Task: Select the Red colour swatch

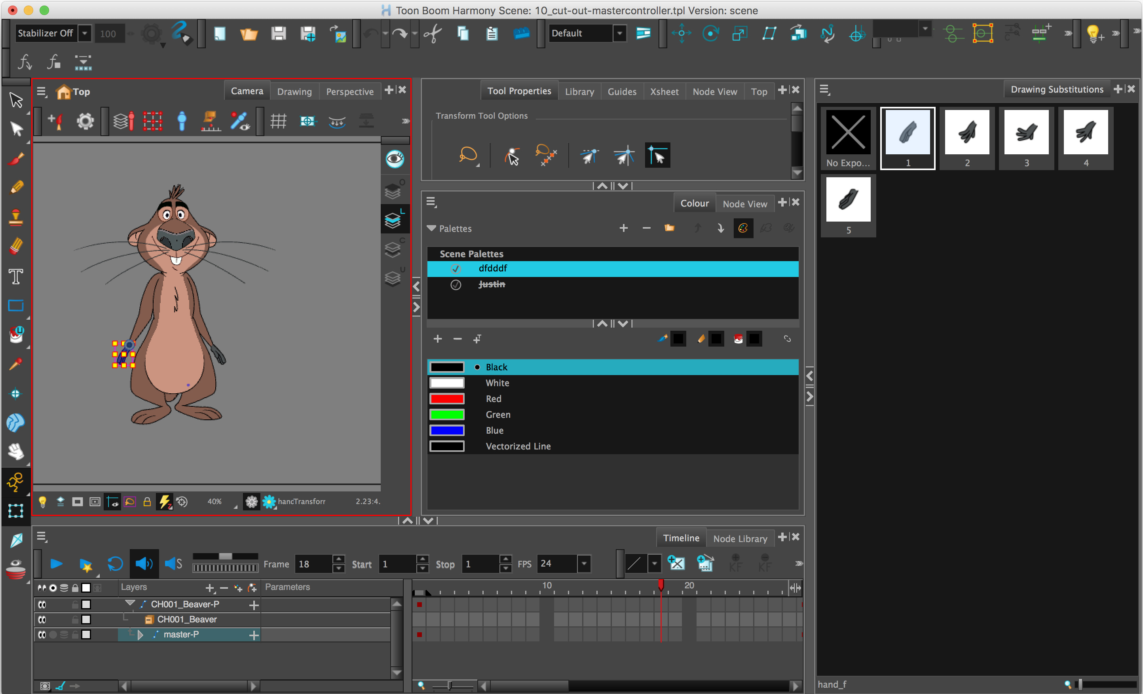Action: coord(447,398)
